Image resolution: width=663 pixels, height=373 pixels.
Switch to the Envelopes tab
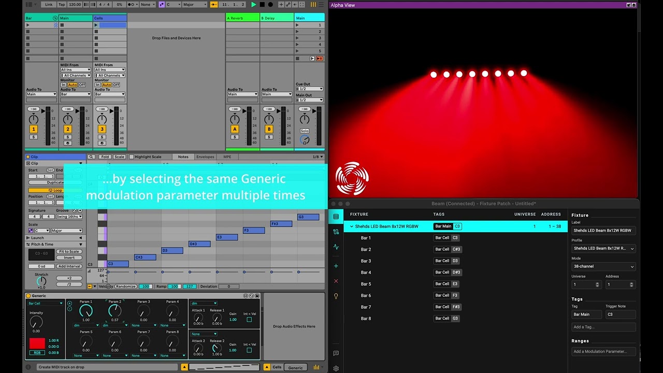pos(205,157)
